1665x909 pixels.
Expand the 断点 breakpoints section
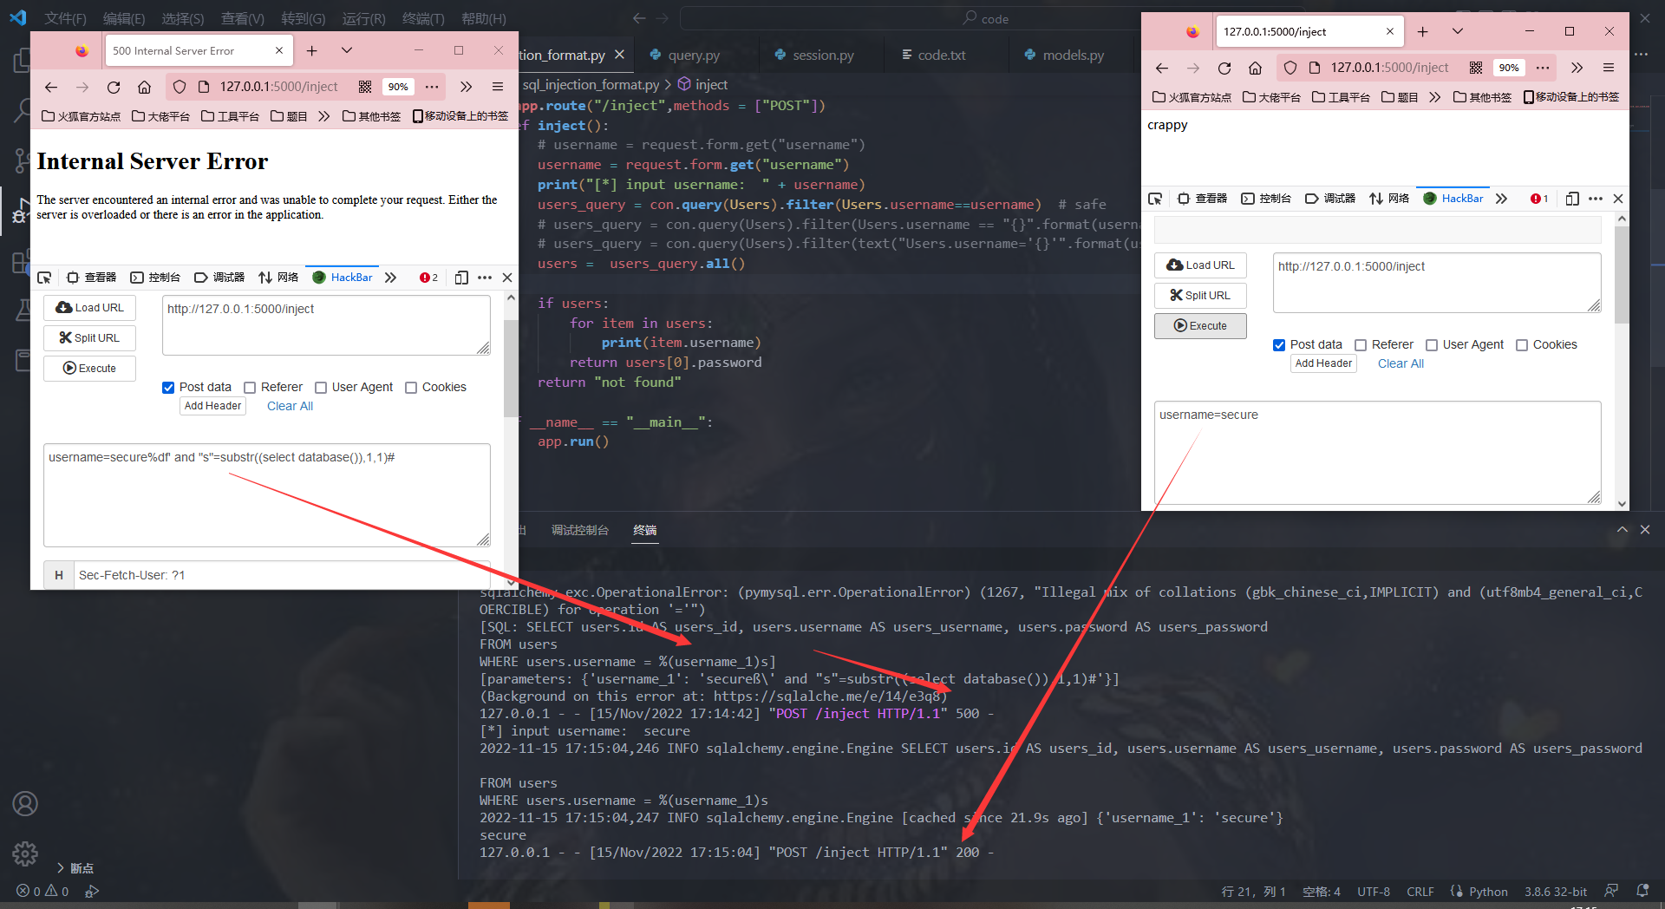[75, 868]
